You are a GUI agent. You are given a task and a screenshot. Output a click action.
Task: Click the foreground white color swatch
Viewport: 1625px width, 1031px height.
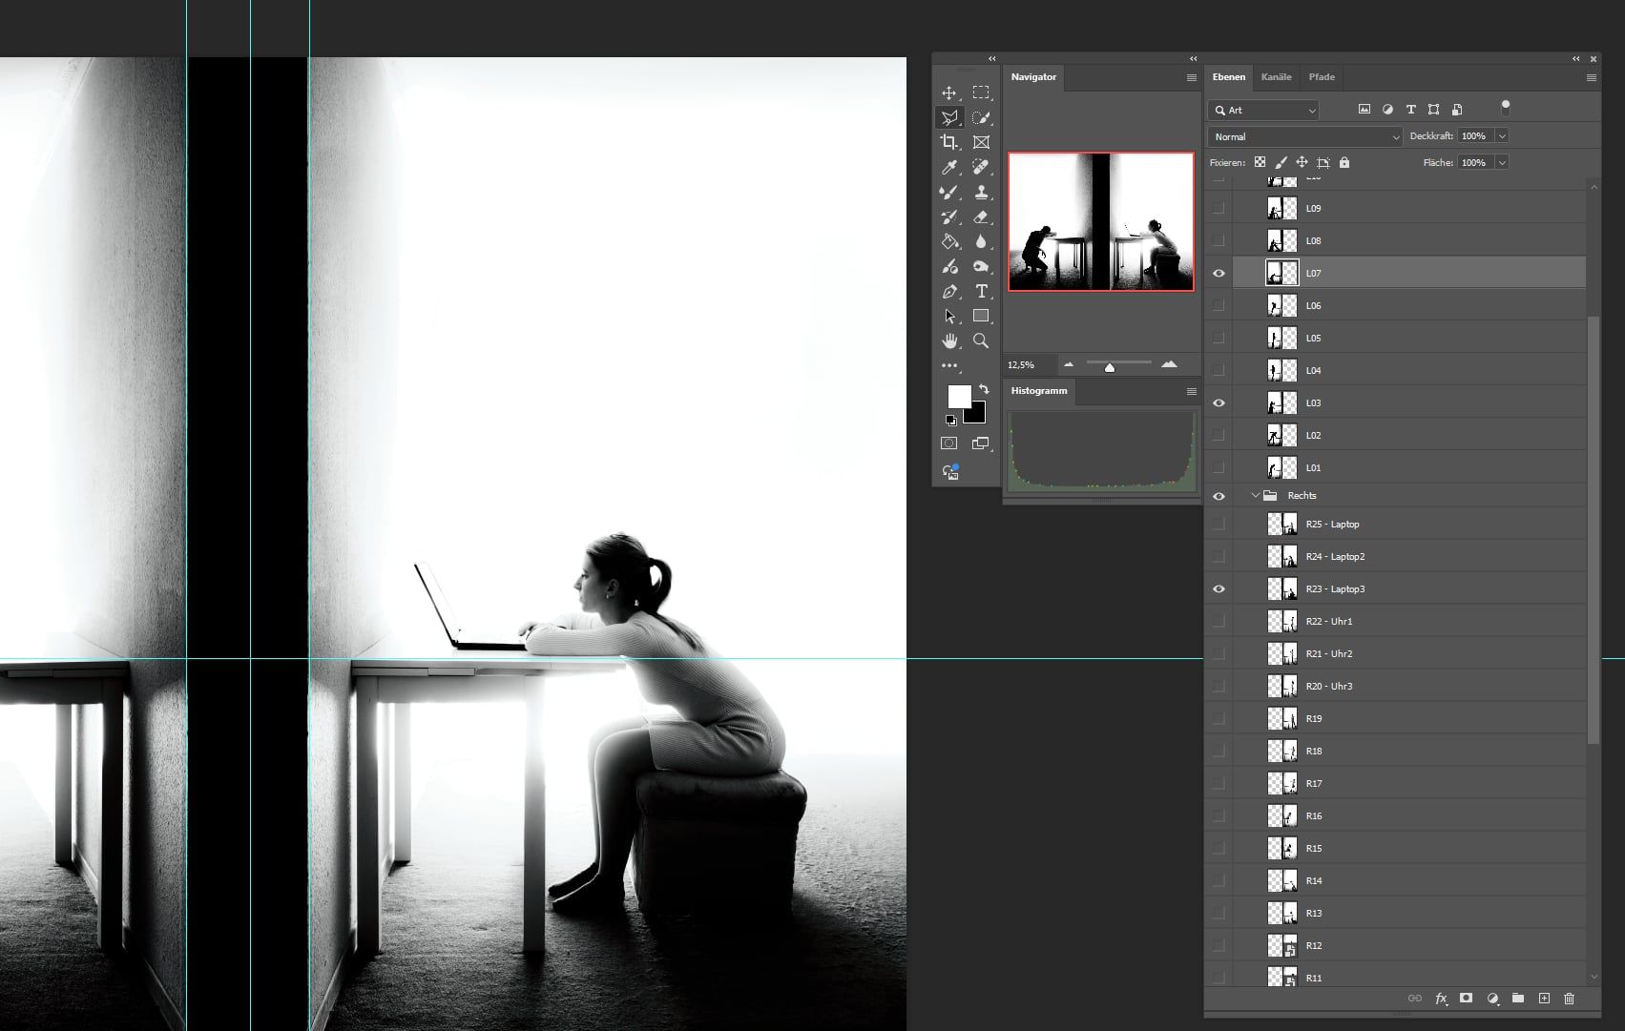(959, 397)
